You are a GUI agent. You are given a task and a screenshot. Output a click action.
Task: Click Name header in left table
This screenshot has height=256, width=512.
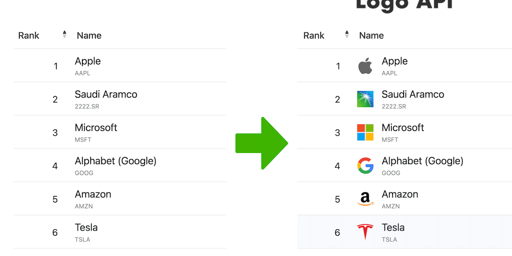(89, 35)
